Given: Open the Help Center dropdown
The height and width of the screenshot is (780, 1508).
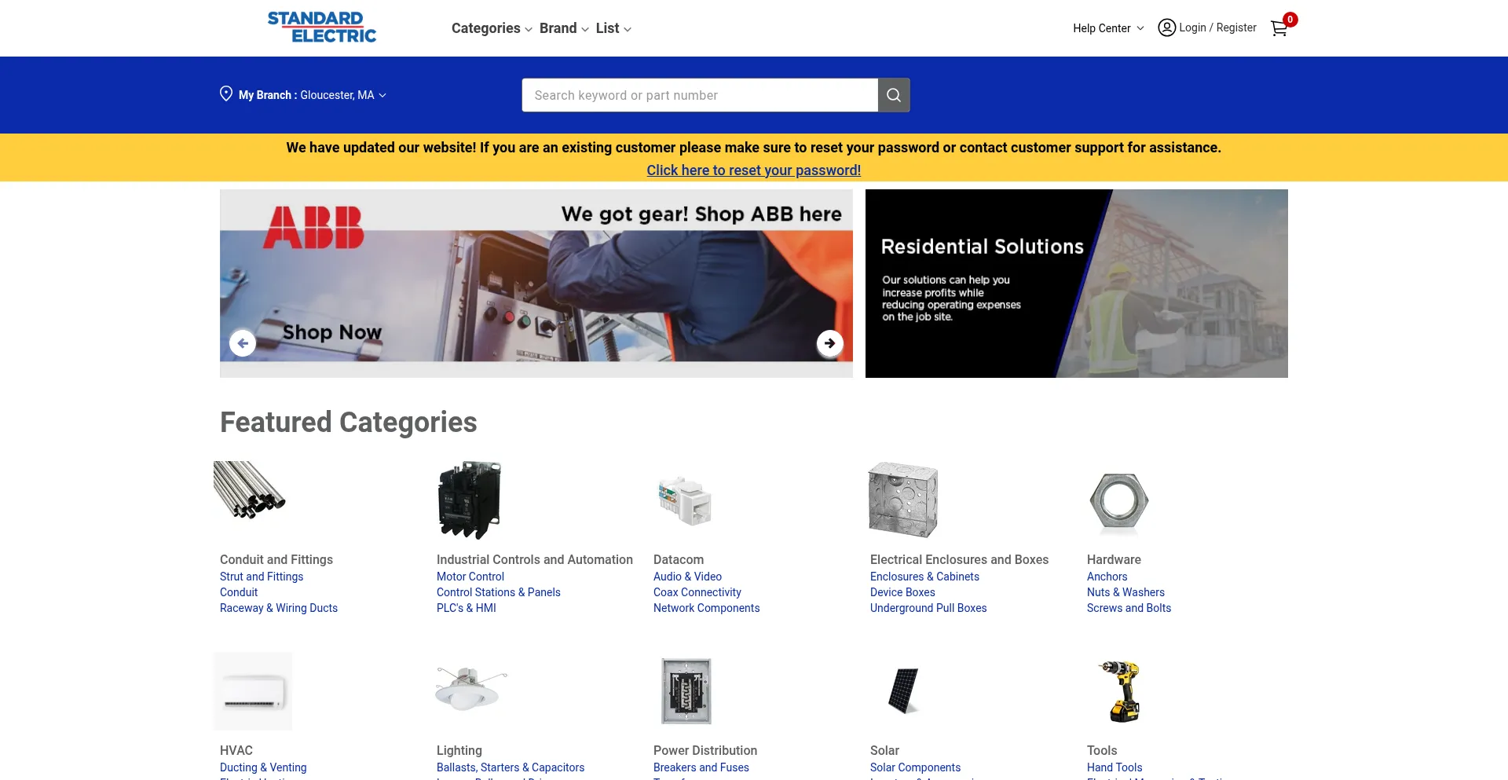Looking at the screenshot, I should pyautogui.click(x=1108, y=28).
